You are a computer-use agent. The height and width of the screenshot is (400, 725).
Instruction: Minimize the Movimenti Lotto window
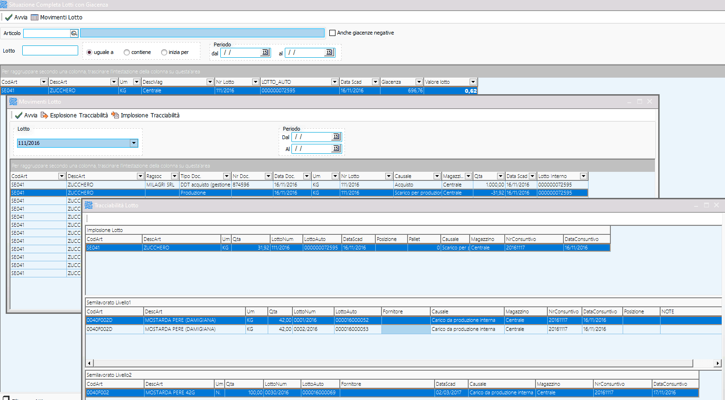pos(629,102)
